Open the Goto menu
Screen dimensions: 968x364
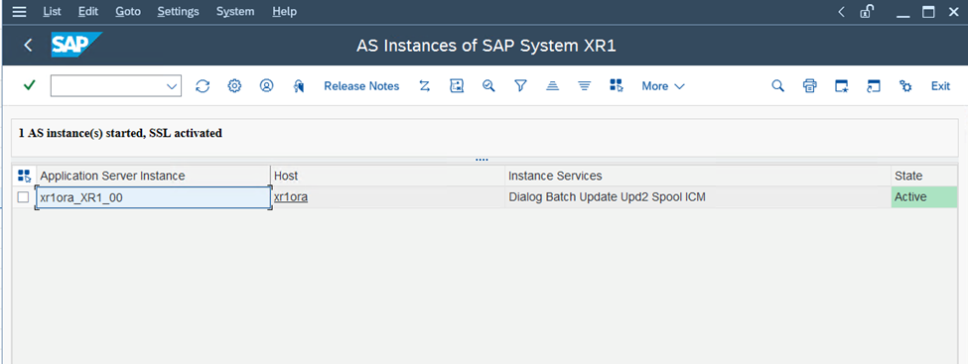click(x=128, y=11)
